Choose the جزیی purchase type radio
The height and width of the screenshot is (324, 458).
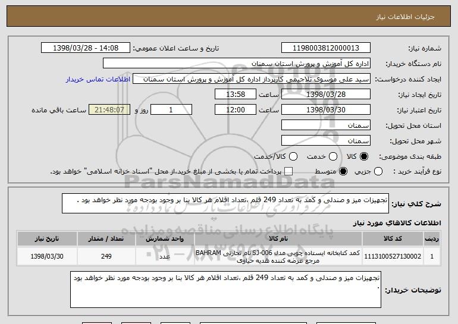point(378,172)
